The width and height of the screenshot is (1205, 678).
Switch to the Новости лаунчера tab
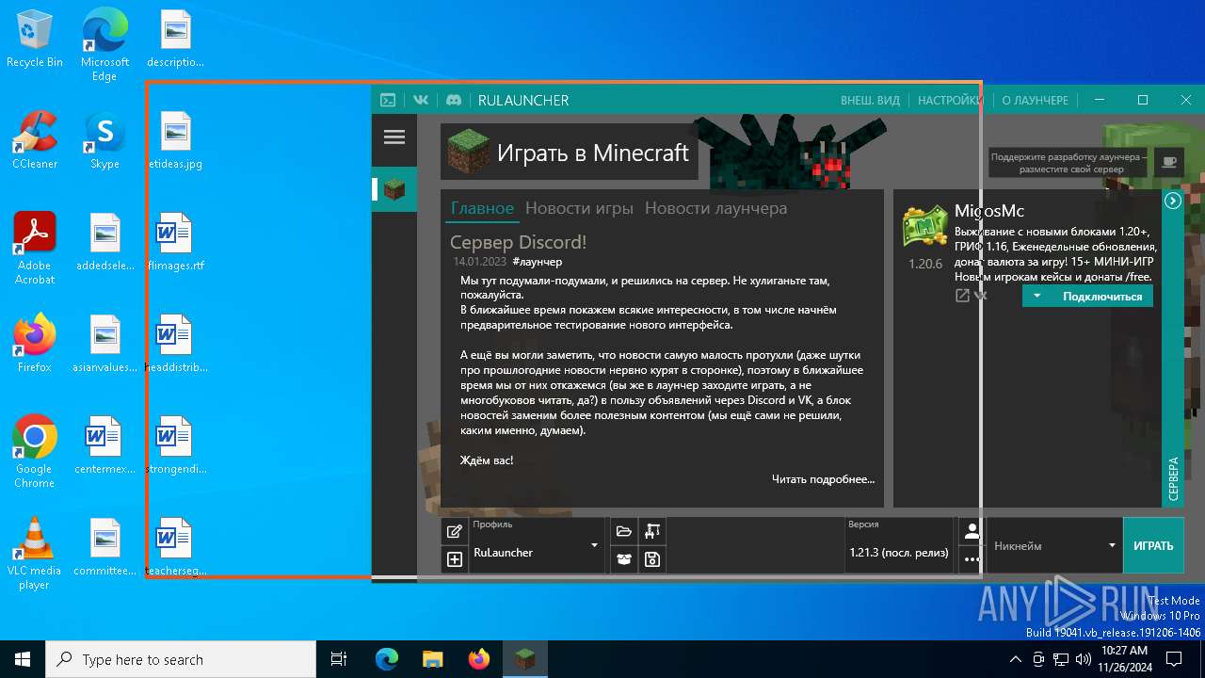pyautogui.click(x=715, y=208)
